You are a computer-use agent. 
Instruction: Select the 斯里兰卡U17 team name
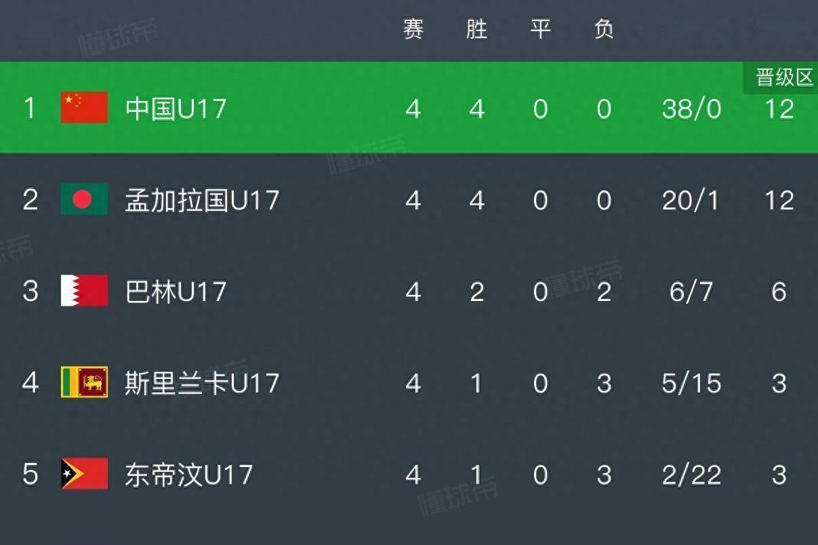pos(202,383)
